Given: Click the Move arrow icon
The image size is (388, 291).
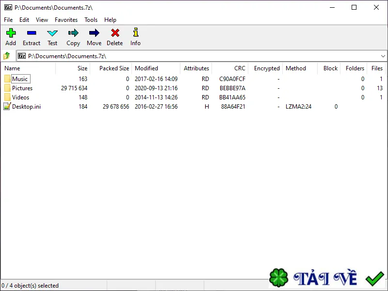Looking at the screenshot, I should click(94, 33).
